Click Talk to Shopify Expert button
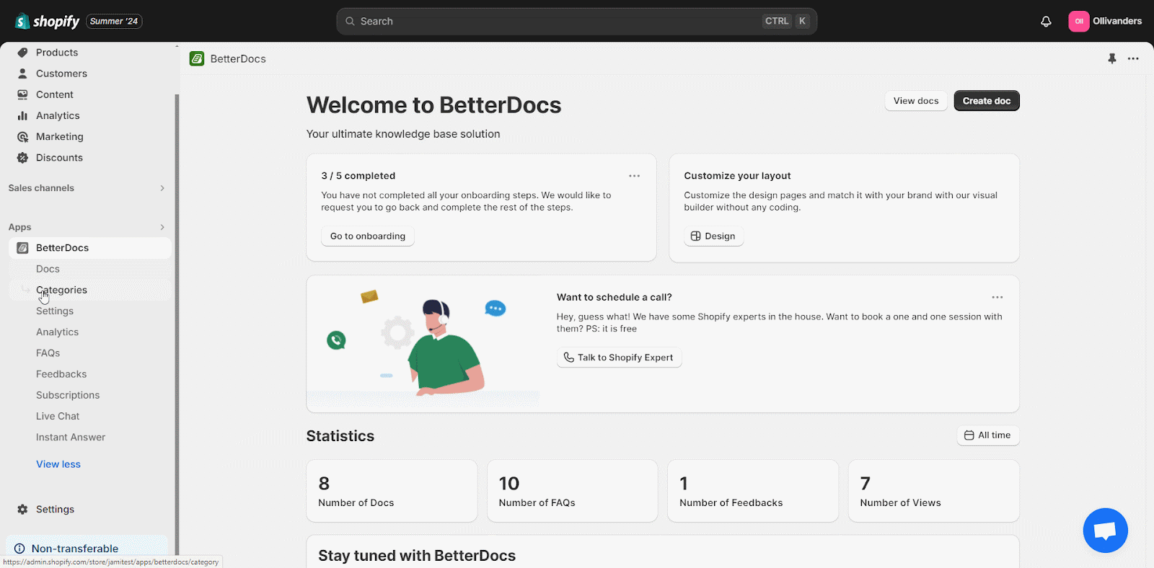 coord(619,358)
